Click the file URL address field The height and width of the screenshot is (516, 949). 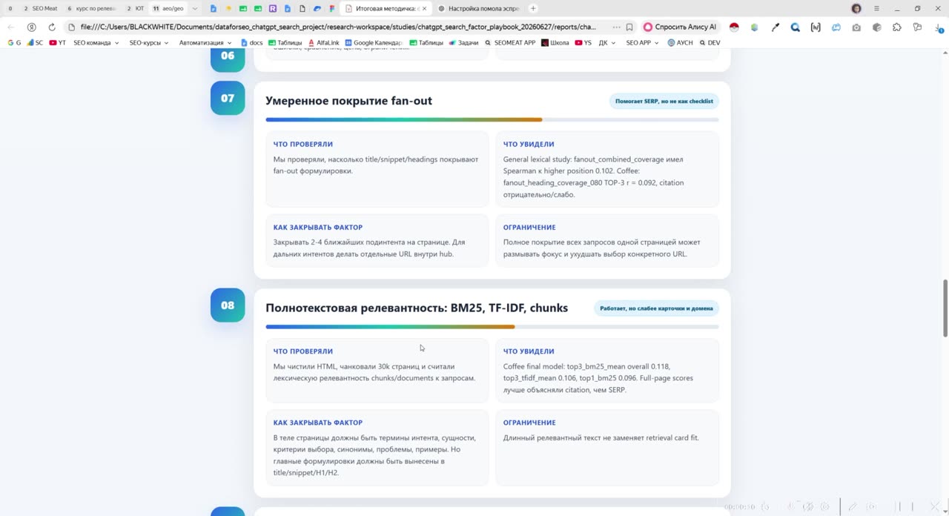click(338, 27)
